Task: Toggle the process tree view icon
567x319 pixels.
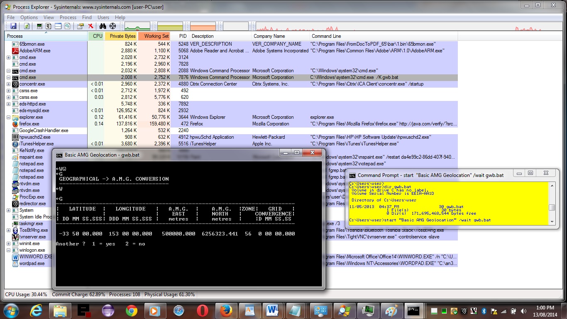Action: click(x=49, y=26)
